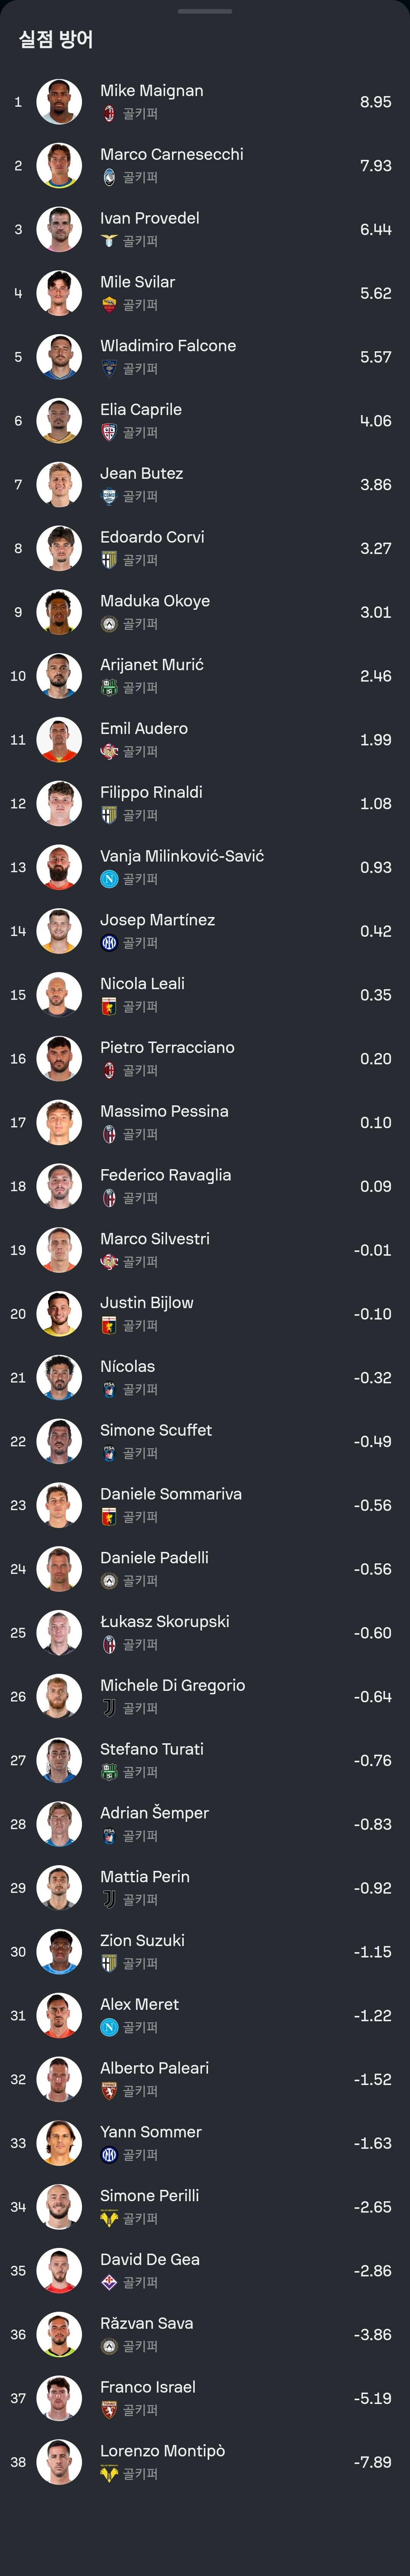Tap Roma crest under Mile Svilar
The height and width of the screenshot is (2576, 410).
109,305
